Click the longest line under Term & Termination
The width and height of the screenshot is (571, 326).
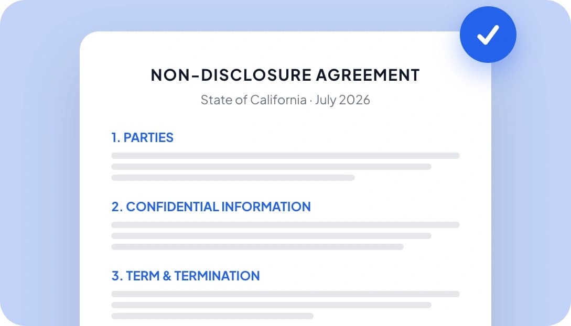tap(285, 294)
